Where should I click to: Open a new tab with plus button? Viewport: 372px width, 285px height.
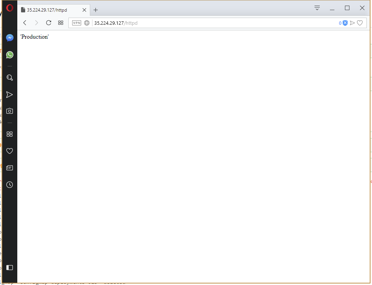(96, 10)
